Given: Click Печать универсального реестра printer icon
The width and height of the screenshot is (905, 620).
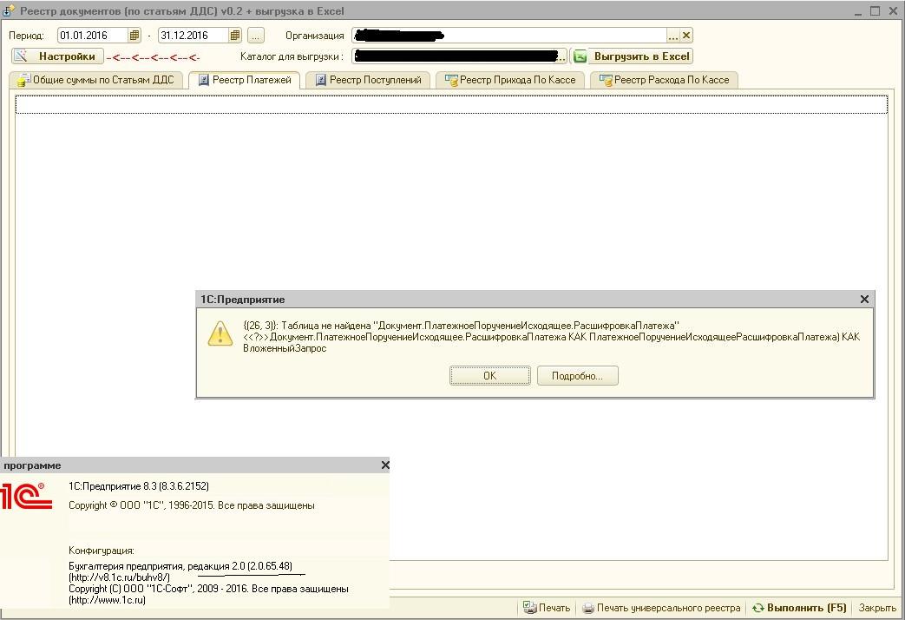Looking at the screenshot, I should [588, 608].
